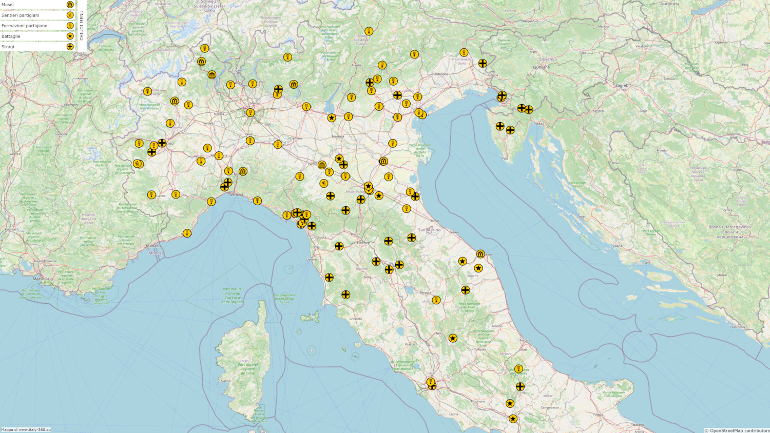
Task: Open the massacre marker near Marche Apennines
Action: tap(466, 290)
